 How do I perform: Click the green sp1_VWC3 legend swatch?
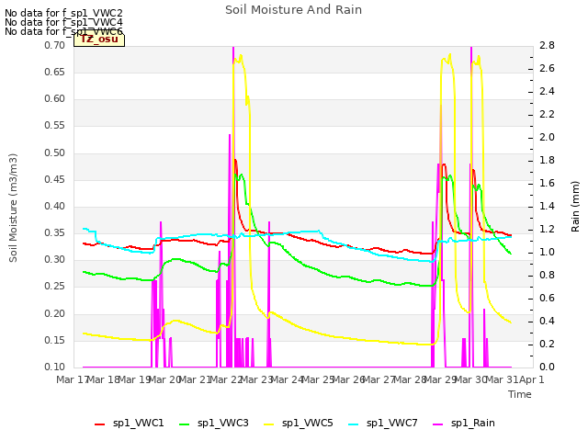pyautogui.click(x=184, y=424)
